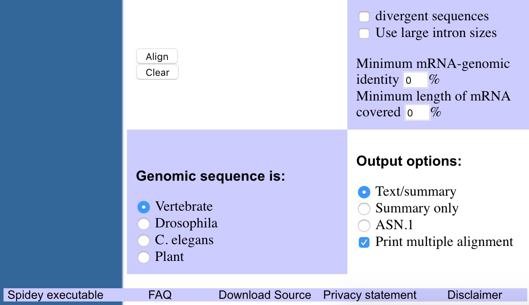Select ASN.1 output format
The width and height of the screenshot is (529, 305).
364,226
